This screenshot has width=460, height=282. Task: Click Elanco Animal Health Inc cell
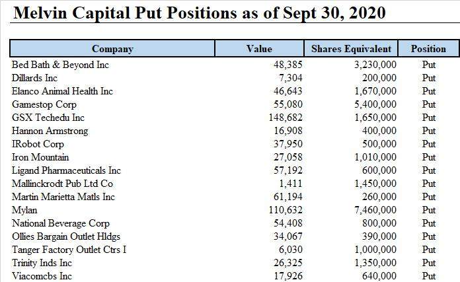pyautogui.click(x=62, y=91)
